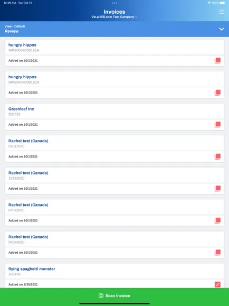The width and height of the screenshot is (229, 306).
Task: Tap the Wi-Fi status icon in status bar
Action: 209,3
